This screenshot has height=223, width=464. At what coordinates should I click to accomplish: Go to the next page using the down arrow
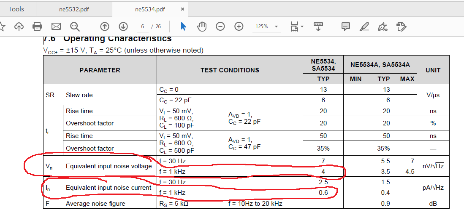click(123, 27)
